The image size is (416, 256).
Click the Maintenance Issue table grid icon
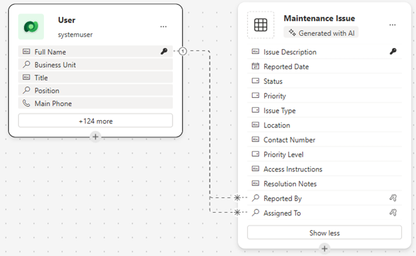[x=261, y=25]
